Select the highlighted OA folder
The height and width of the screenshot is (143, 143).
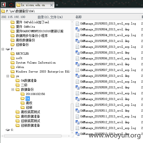click(x=28, y=98)
